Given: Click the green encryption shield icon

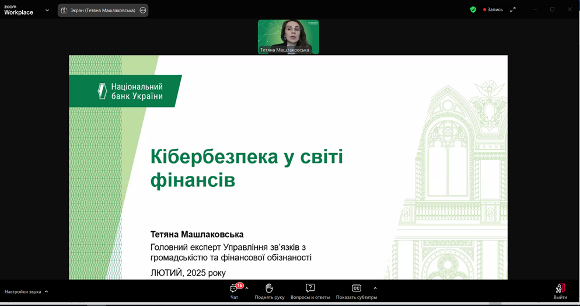Looking at the screenshot, I should coord(473,9).
